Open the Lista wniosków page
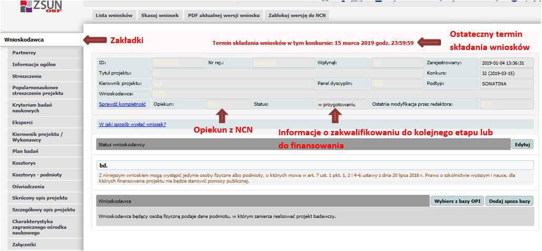The image size is (542, 251). pos(114,16)
